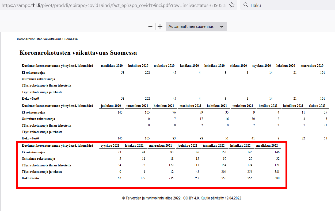Click the footer copyright text for THL
335x211 pixels.
pyautogui.click(x=182, y=198)
